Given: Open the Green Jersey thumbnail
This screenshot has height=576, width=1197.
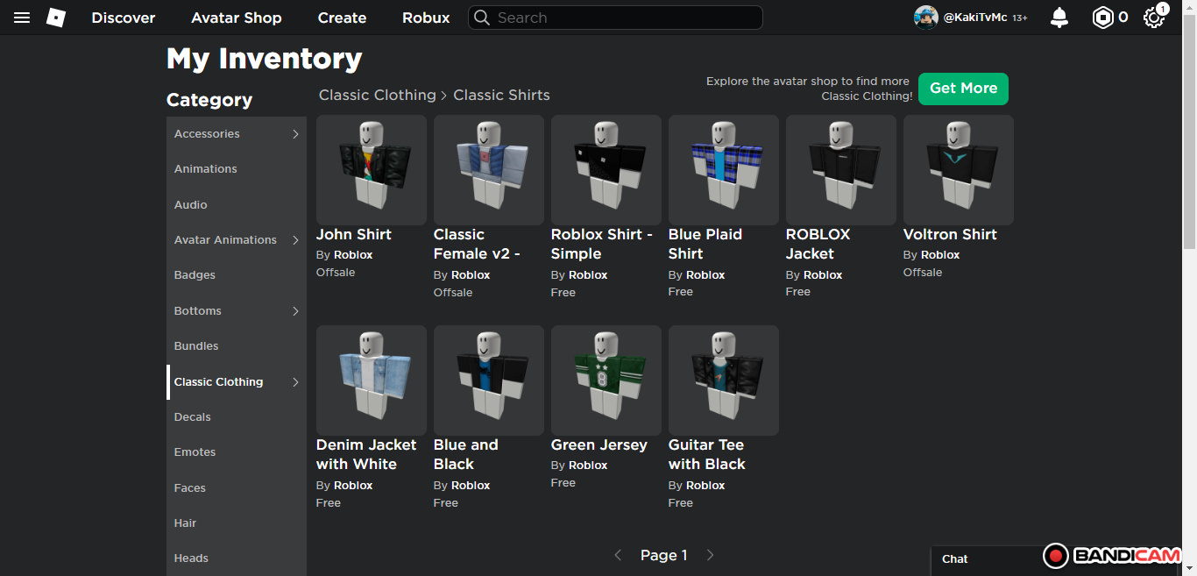Looking at the screenshot, I should pyautogui.click(x=606, y=380).
